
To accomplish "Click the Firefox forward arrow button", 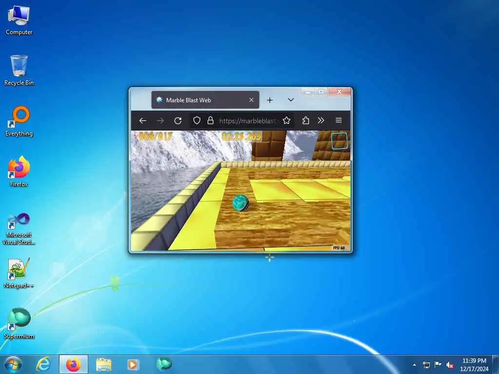I will (x=160, y=121).
